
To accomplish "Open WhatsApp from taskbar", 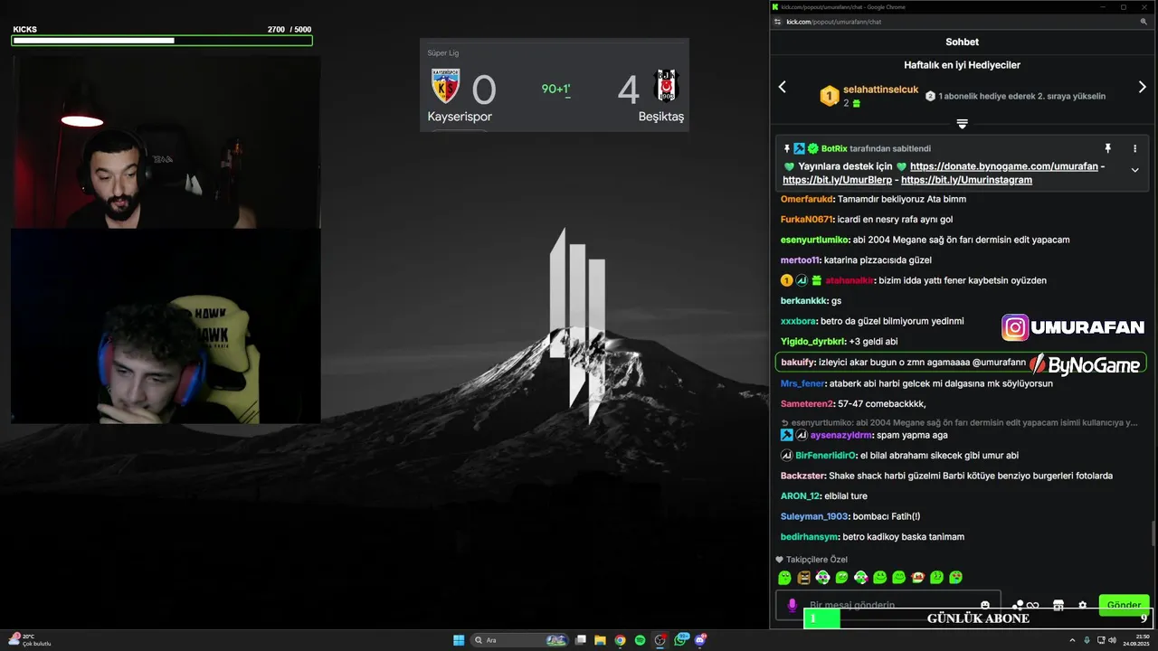I will pyautogui.click(x=680, y=639).
